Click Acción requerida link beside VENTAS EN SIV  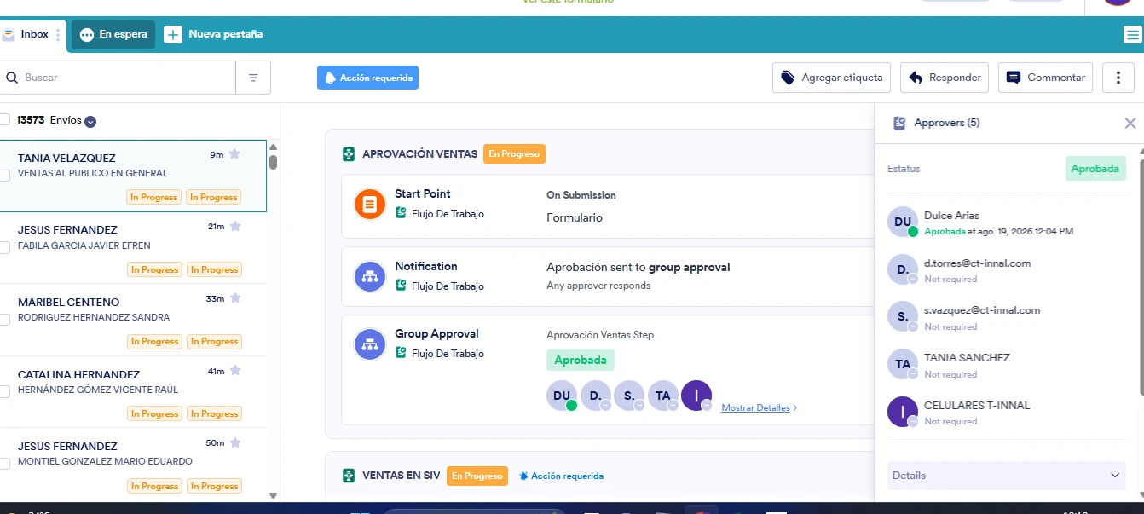click(561, 476)
